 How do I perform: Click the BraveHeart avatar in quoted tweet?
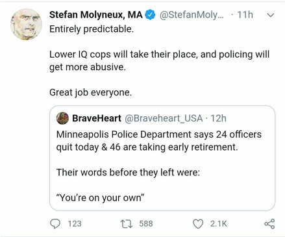point(62,118)
